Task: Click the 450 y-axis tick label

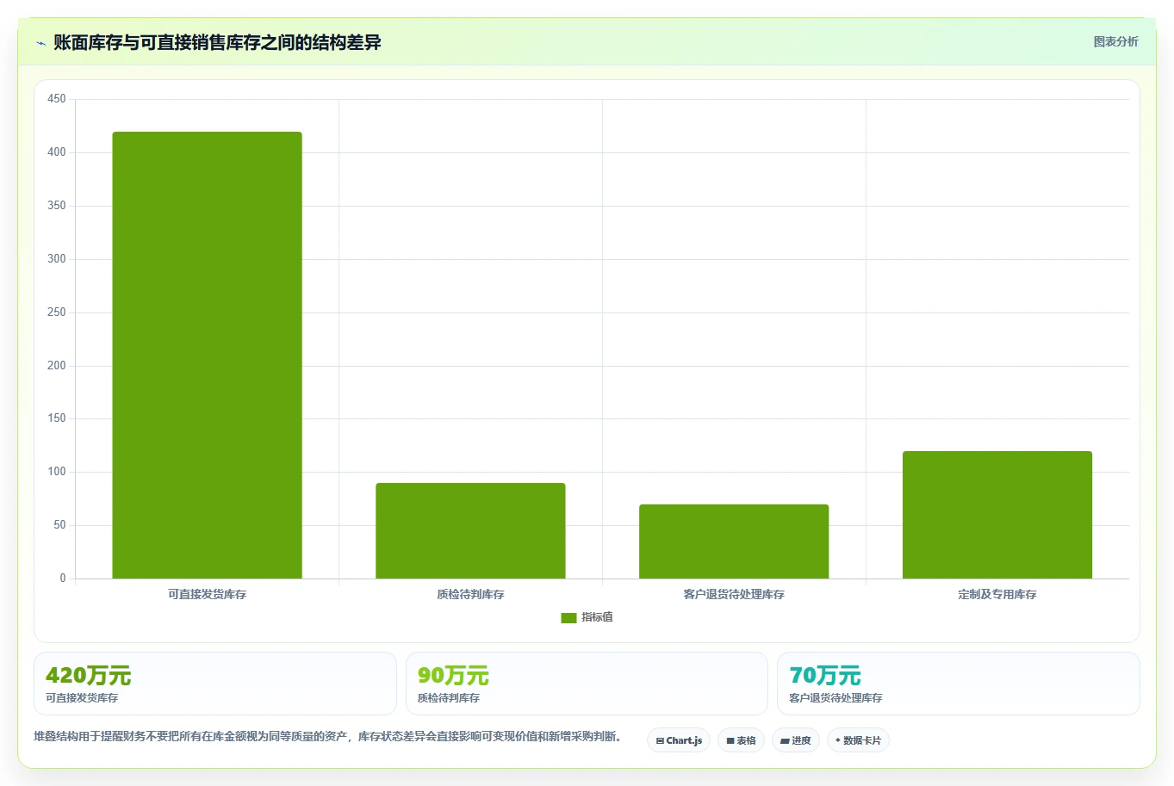Action: pyautogui.click(x=57, y=99)
